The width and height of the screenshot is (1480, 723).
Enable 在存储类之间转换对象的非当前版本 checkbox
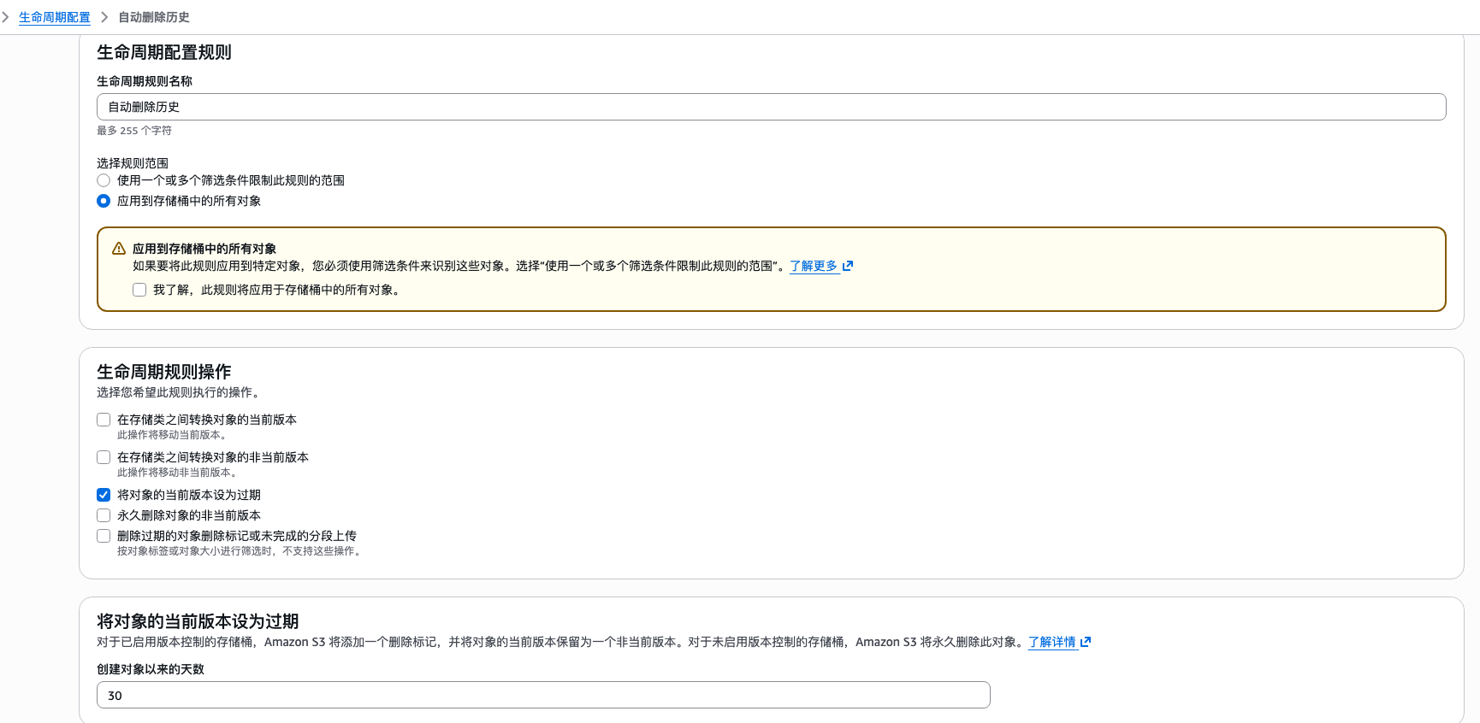pos(104,457)
